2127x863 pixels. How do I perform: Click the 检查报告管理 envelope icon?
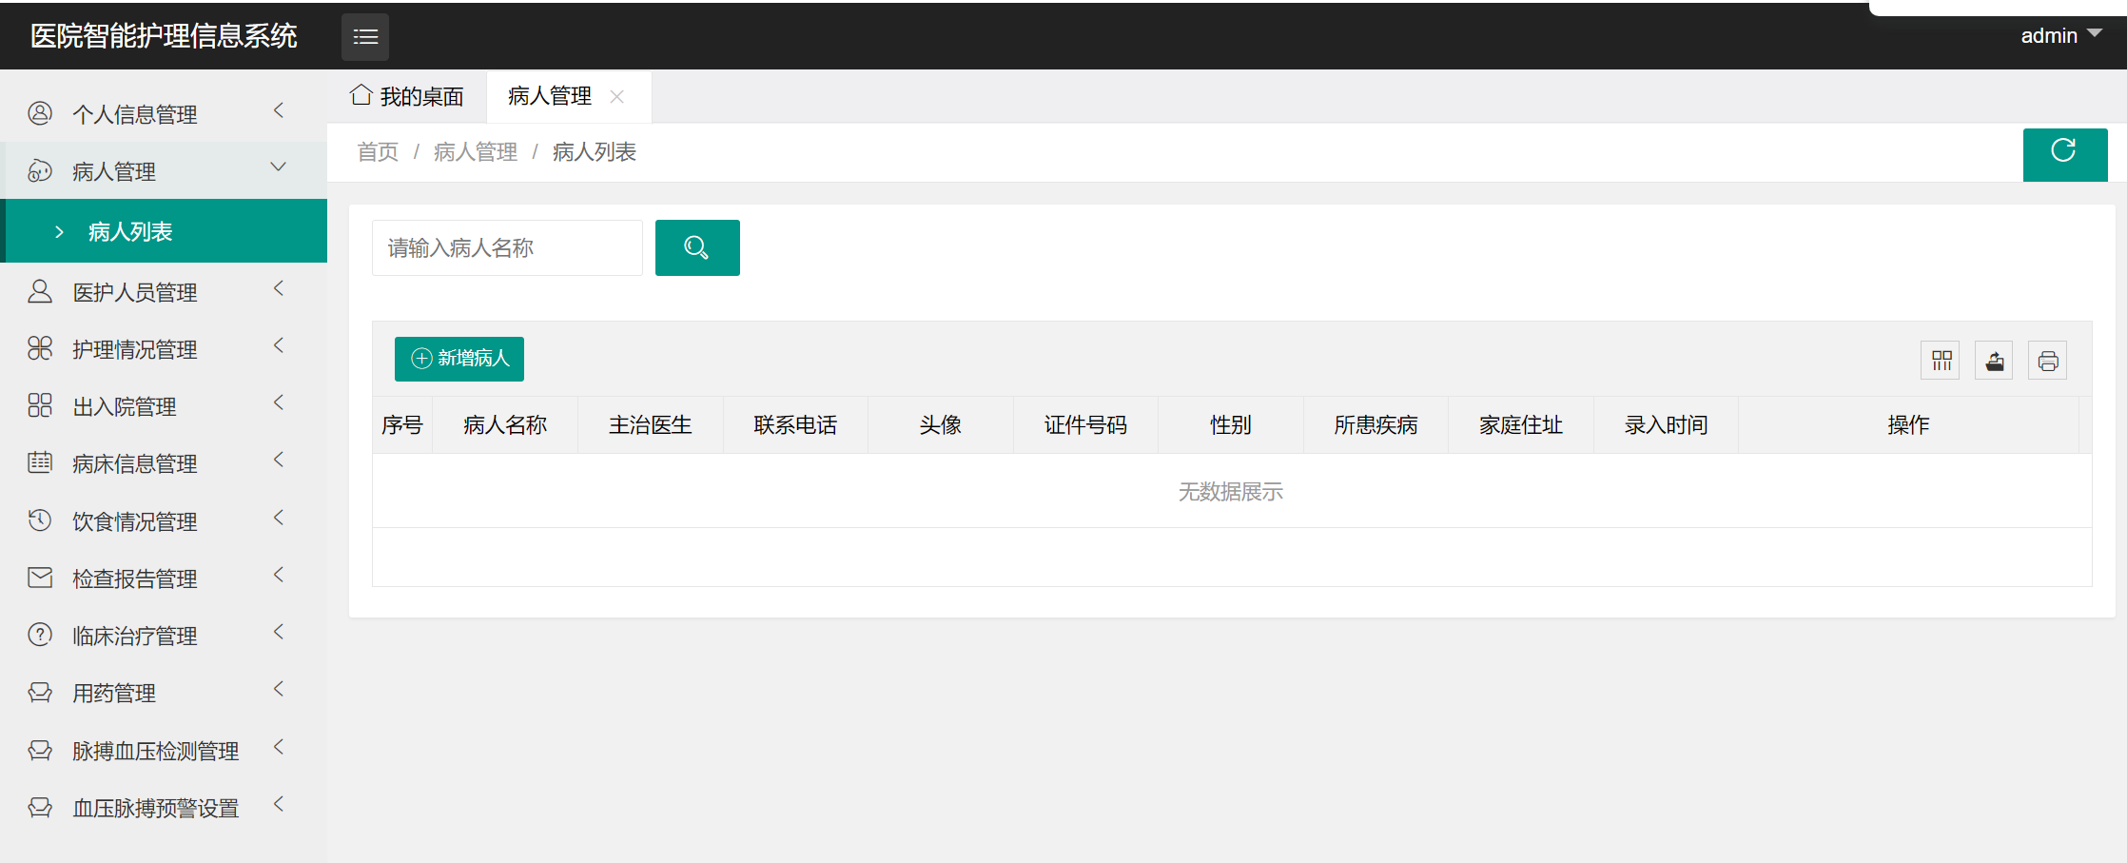point(40,578)
